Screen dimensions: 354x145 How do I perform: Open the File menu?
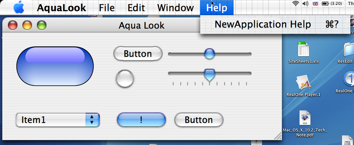pyautogui.click(x=107, y=8)
